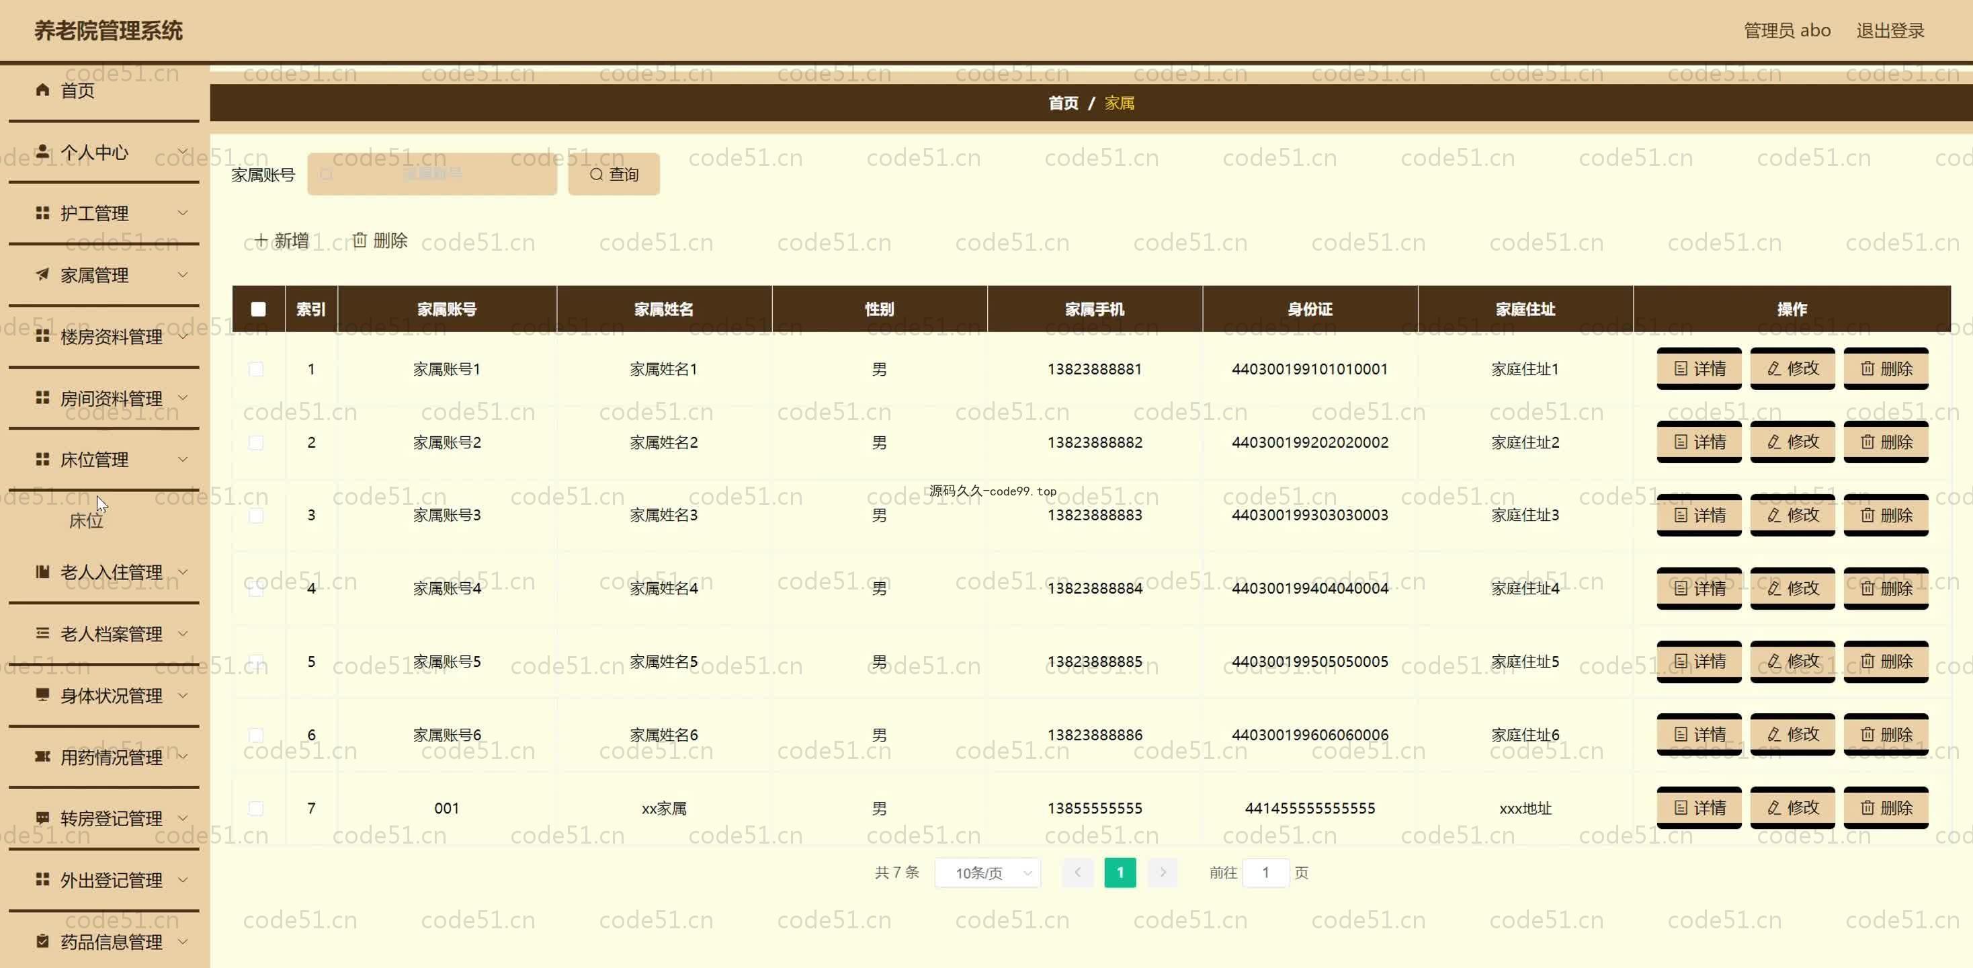
Task: Click the pencil icon in row 2 修改
Action: (x=1774, y=442)
